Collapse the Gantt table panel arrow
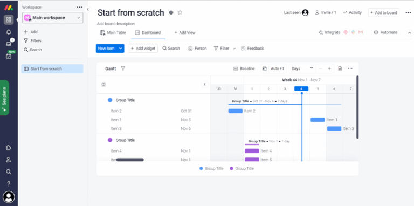The height and width of the screenshot is (206, 414). coord(205,85)
